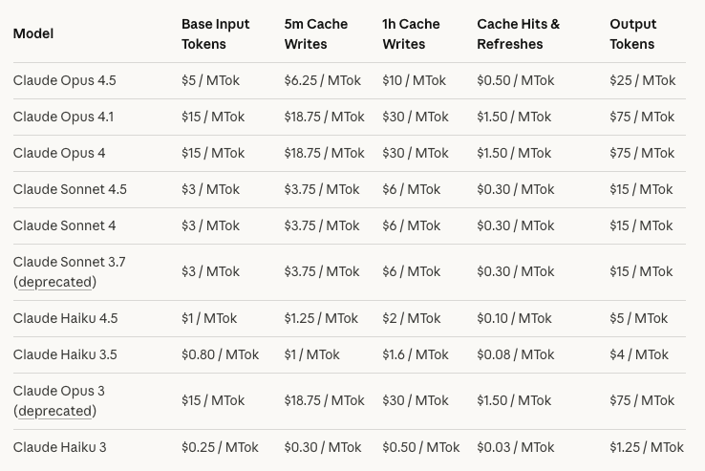
Task: Click the 1h Cache Writes column header
Action: 411,34
